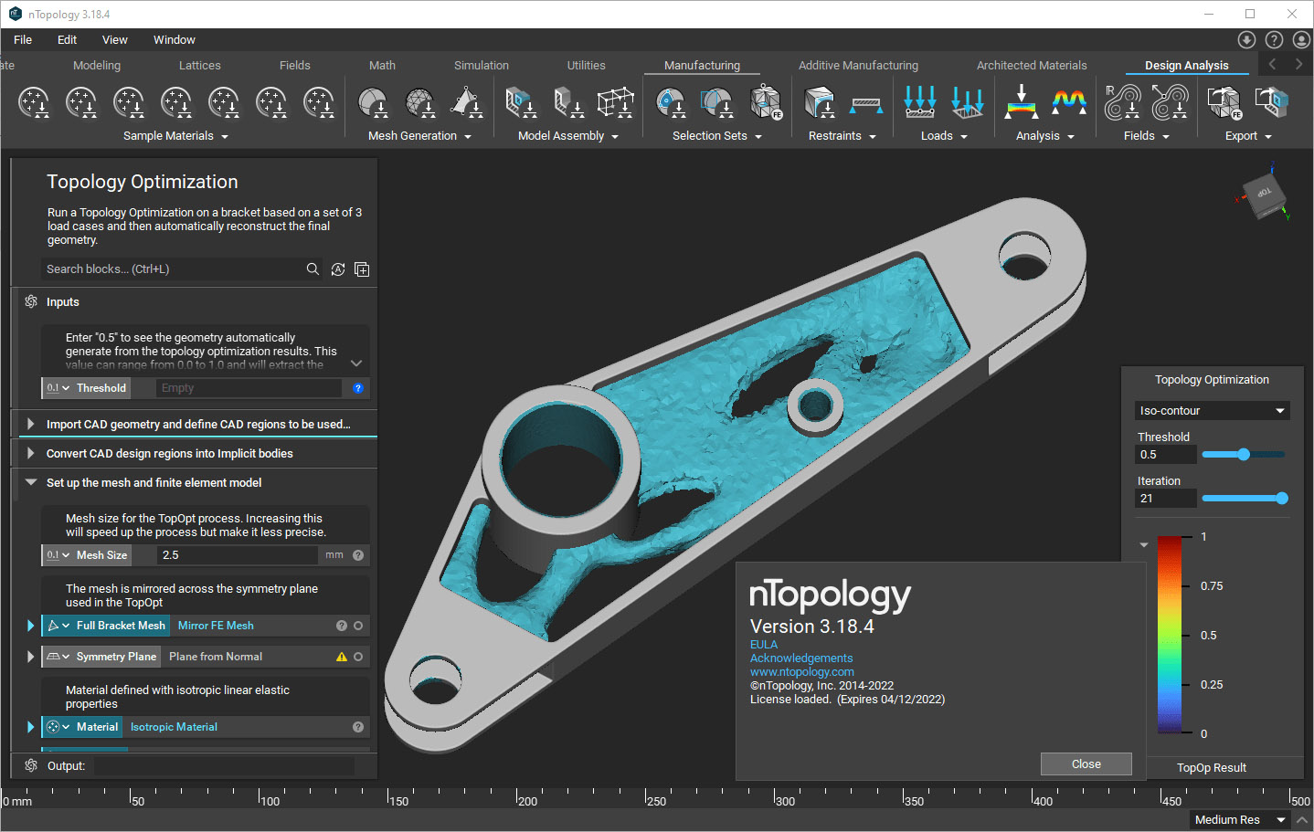The height and width of the screenshot is (832, 1314).
Task: Switch to the Additive Manufacturing tab
Action: [x=857, y=65]
